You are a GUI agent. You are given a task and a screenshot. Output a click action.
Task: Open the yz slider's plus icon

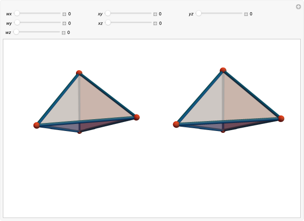point(246,14)
